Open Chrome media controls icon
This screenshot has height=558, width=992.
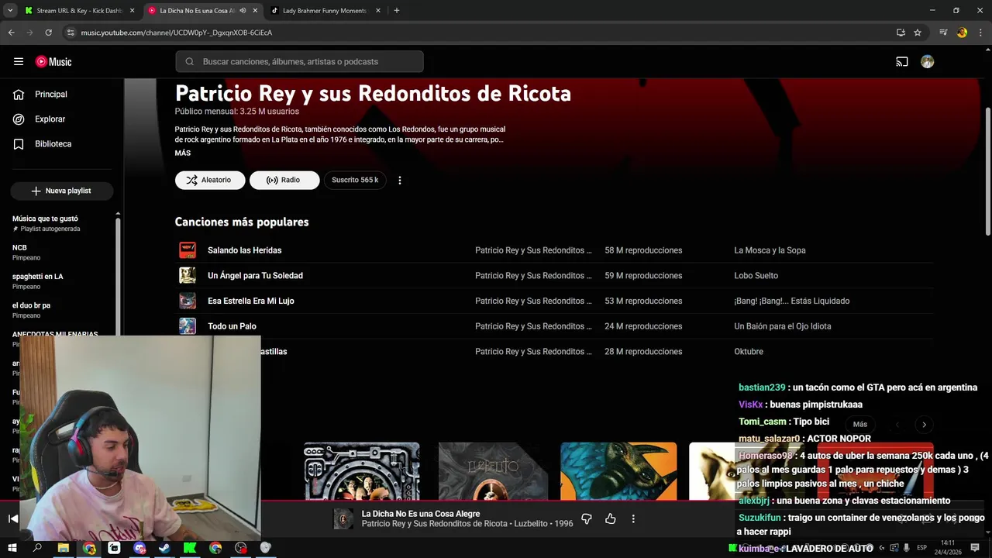click(x=943, y=33)
